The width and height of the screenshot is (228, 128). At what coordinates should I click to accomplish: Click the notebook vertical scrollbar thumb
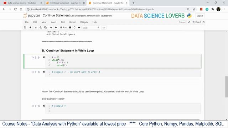click(227, 87)
